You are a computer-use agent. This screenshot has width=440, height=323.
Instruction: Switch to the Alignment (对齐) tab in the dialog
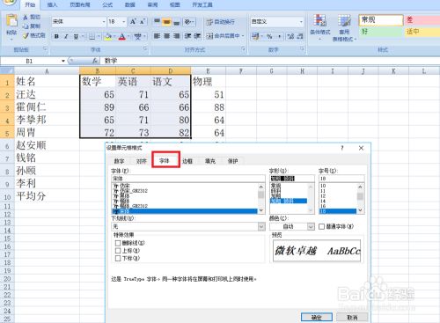point(142,161)
